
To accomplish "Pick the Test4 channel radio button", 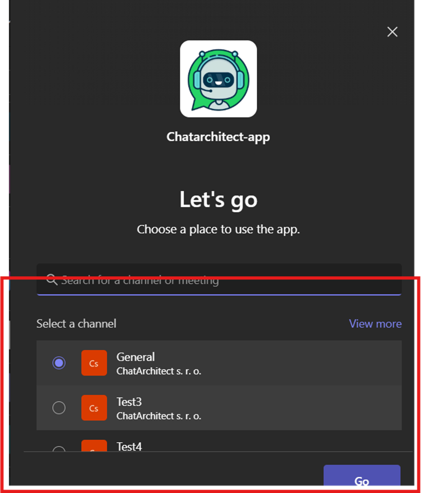I will tap(59, 449).
